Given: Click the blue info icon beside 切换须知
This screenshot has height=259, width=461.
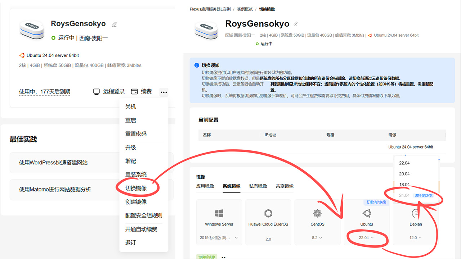Looking at the screenshot, I should (x=197, y=65).
